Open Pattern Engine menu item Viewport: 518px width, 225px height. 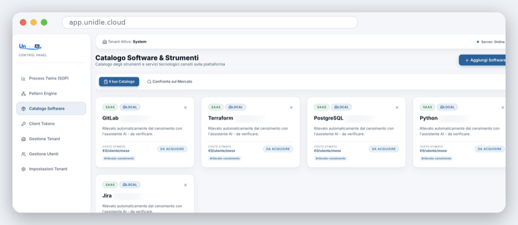tap(51, 93)
